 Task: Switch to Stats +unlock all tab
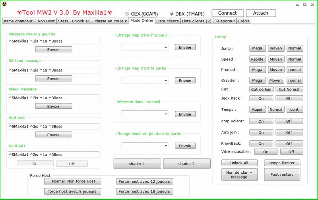pos(93,21)
